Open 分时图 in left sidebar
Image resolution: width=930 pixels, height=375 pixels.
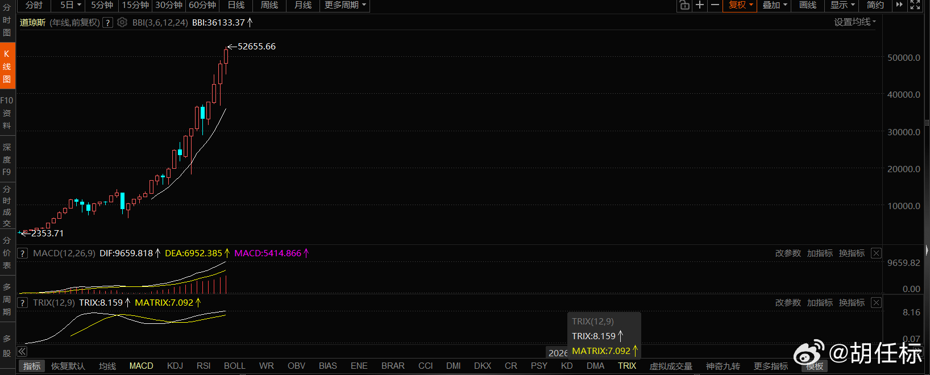tap(7, 20)
